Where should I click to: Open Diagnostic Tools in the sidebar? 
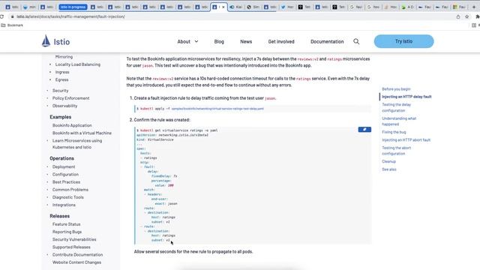tap(68, 197)
